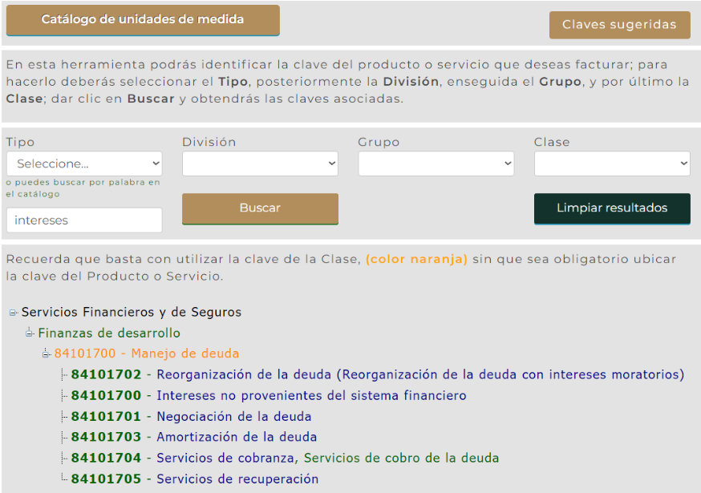Select 84101702 Reorganización de la deuda
701x493 pixels.
377,374
